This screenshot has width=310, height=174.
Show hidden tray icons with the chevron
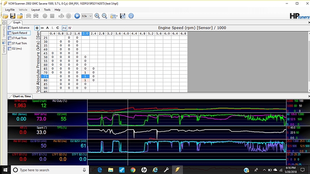pos(264,170)
